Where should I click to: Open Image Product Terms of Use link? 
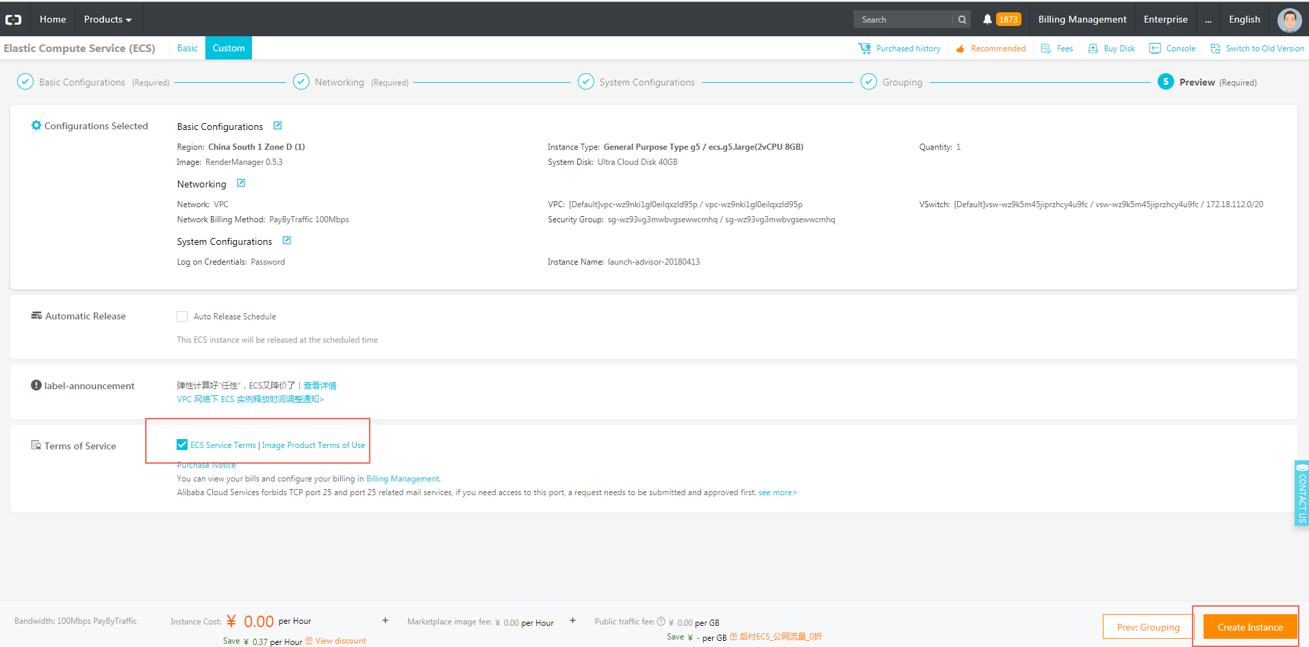pos(314,445)
